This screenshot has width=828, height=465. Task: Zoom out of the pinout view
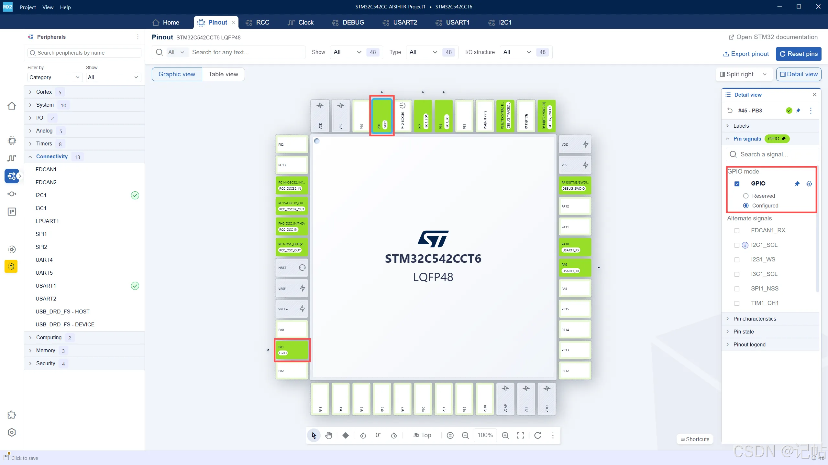(465, 435)
